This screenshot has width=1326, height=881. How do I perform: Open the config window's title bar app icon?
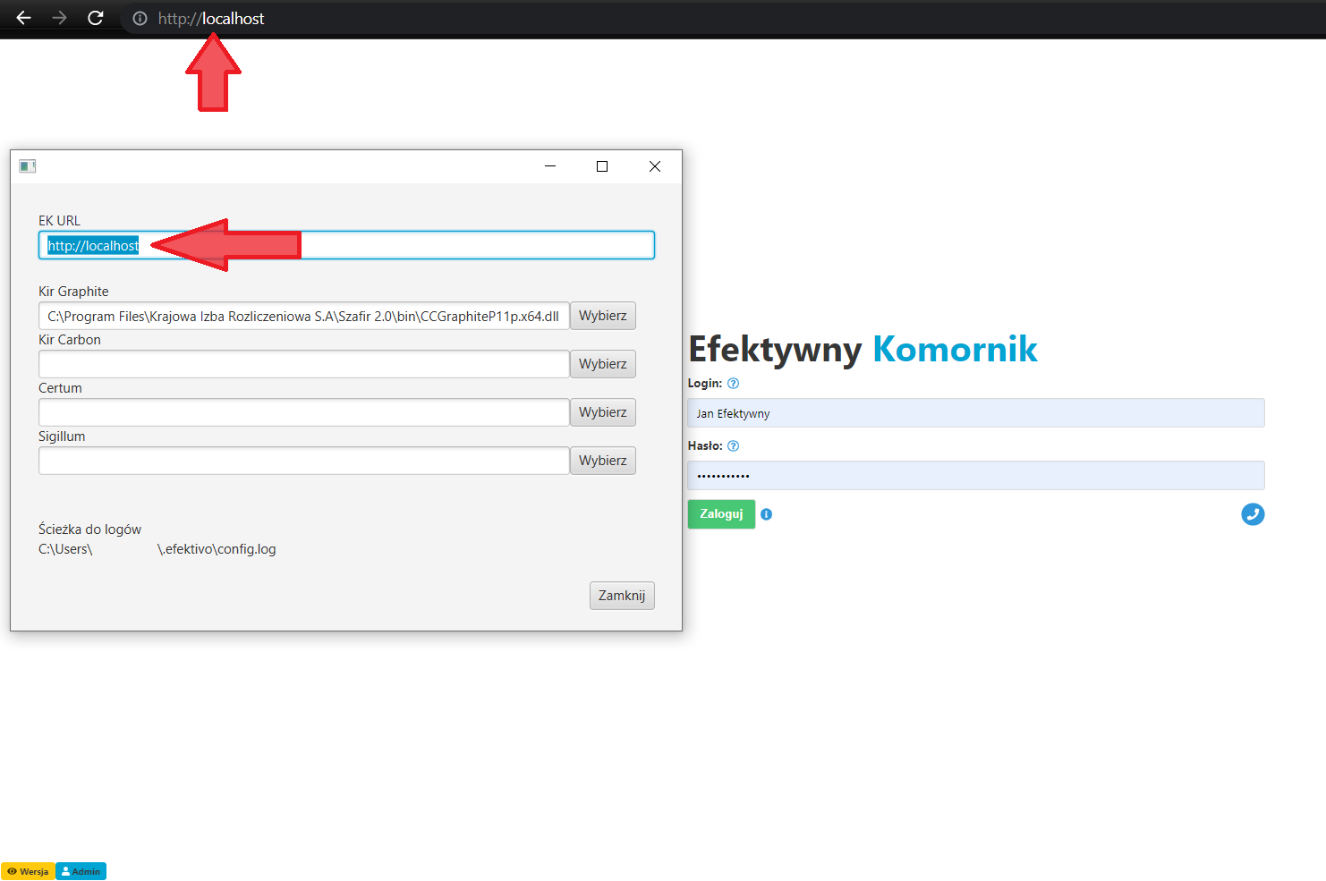[x=28, y=166]
